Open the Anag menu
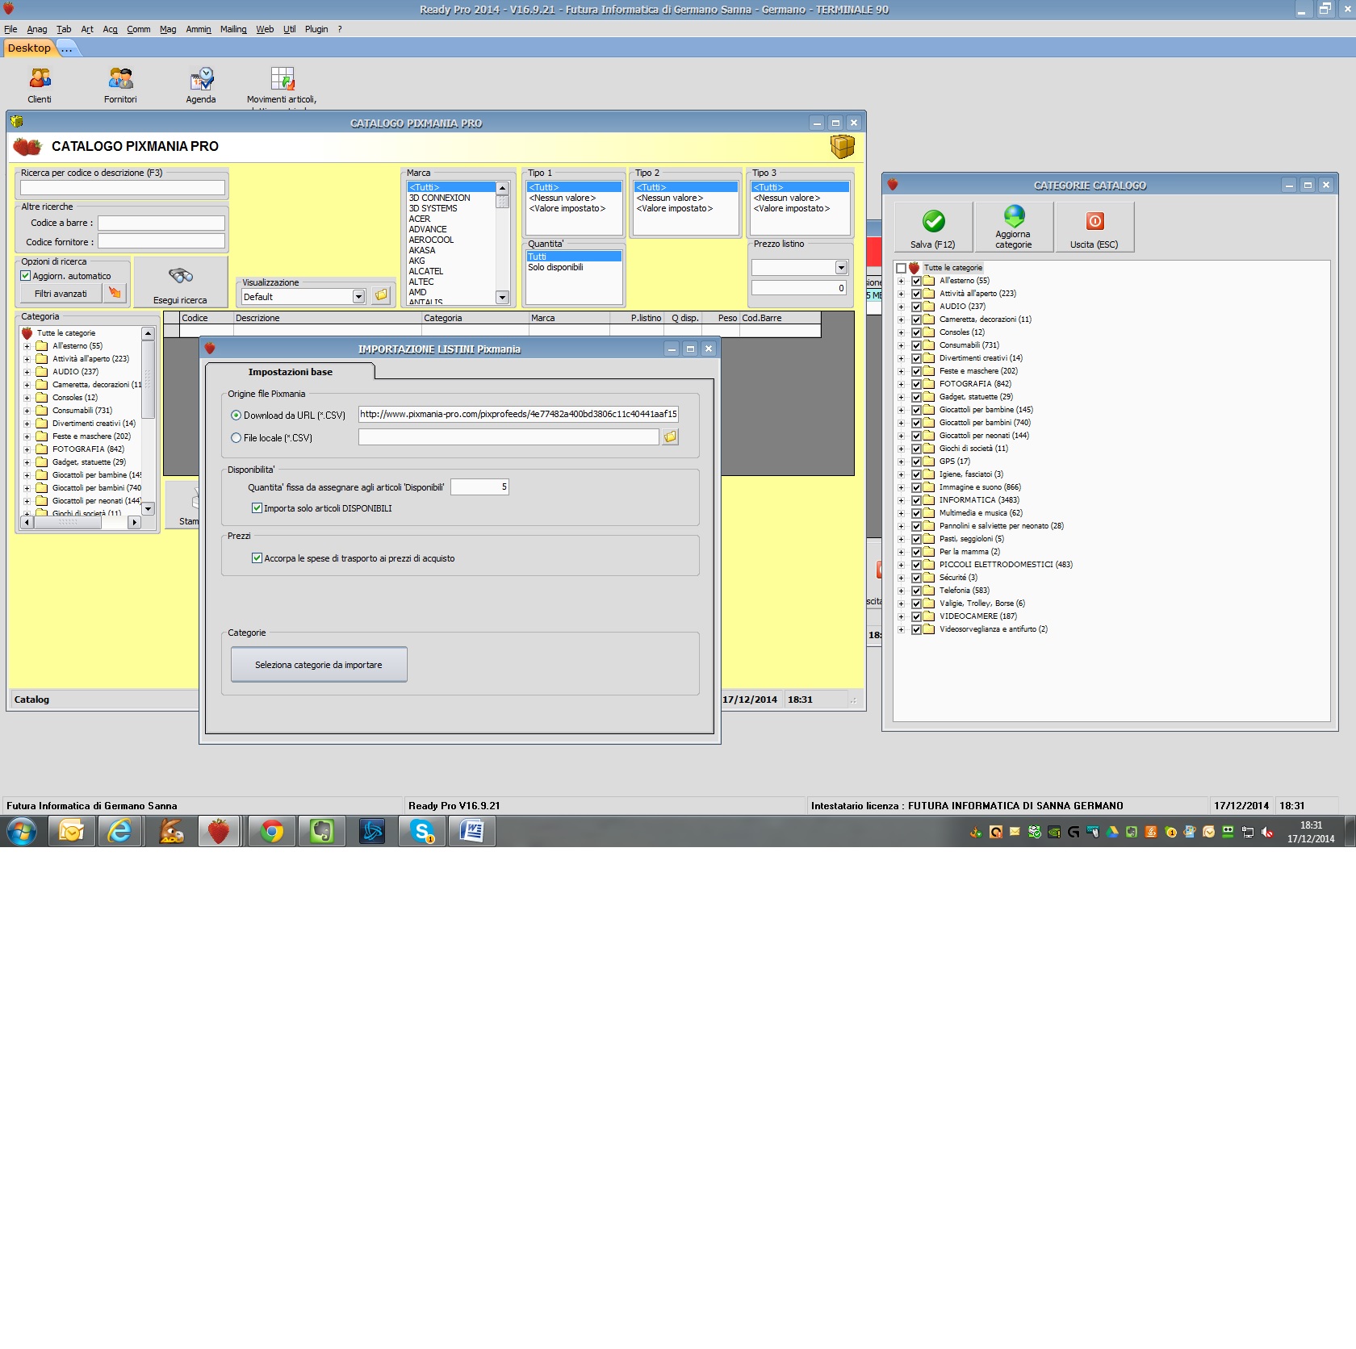 click(x=37, y=29)
